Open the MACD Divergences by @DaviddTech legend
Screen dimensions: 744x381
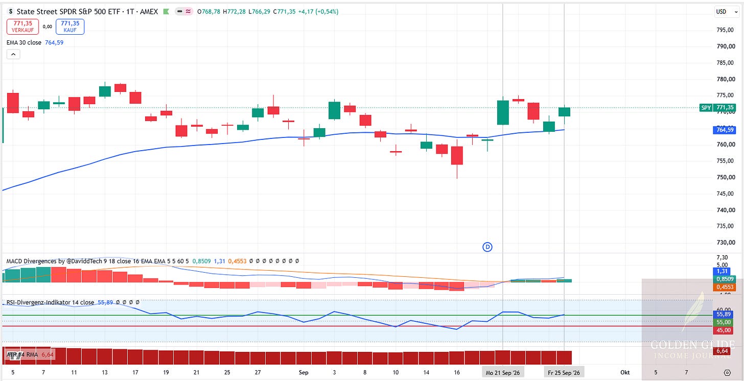click(x=98, y=261)
